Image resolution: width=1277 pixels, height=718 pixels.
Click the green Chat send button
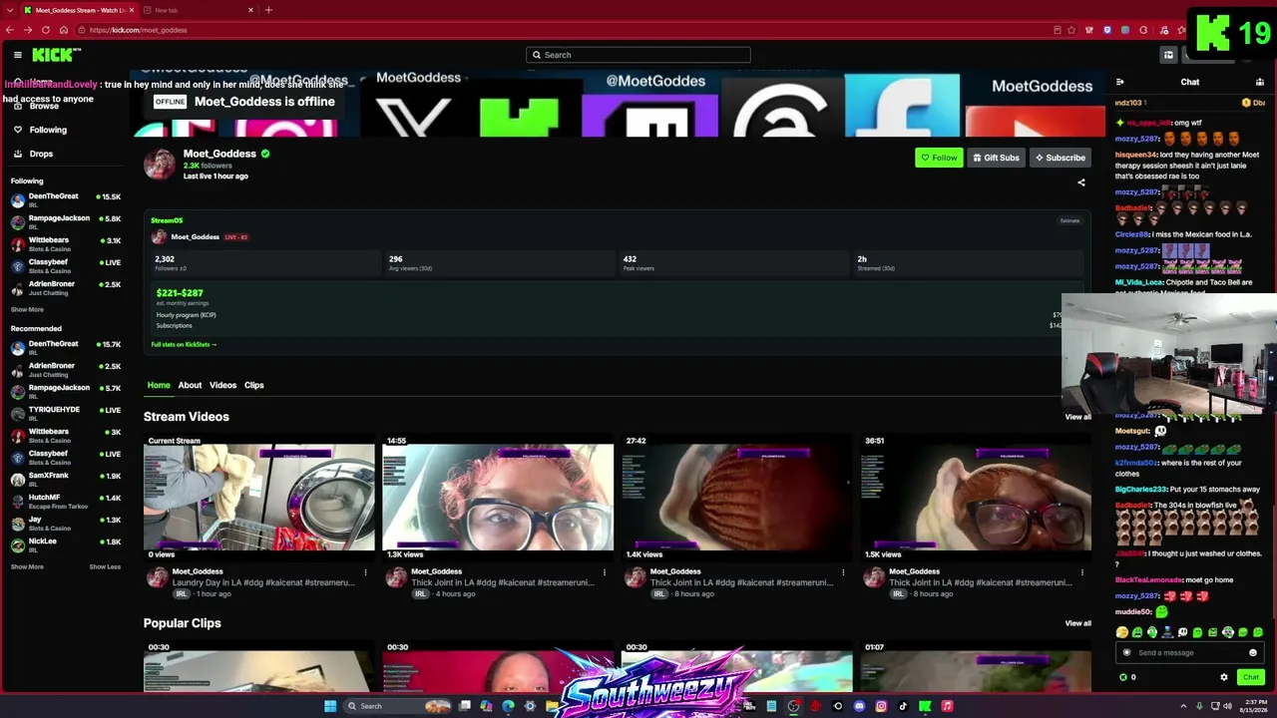(1250, 677)
